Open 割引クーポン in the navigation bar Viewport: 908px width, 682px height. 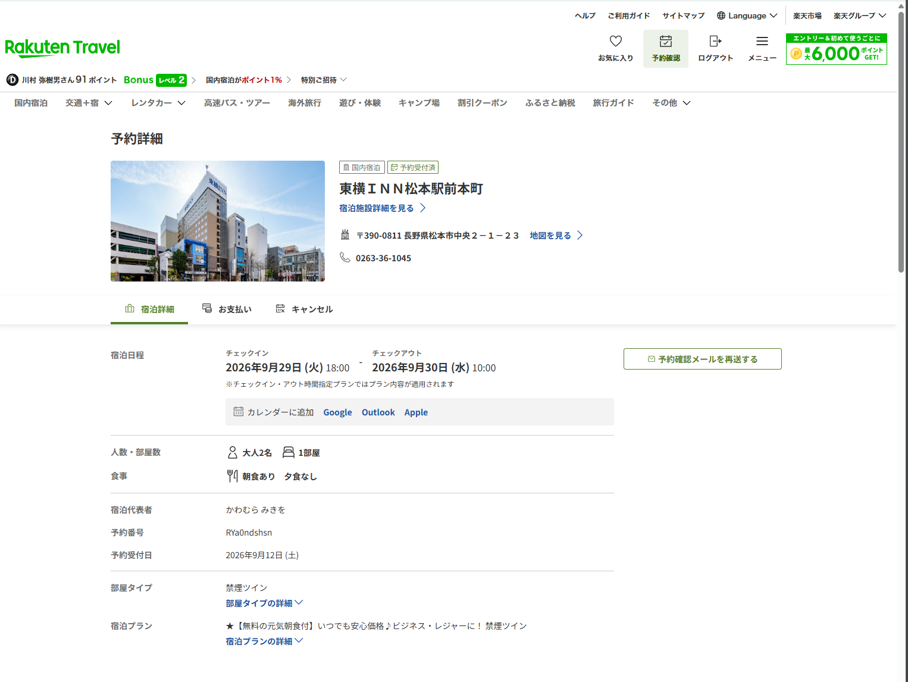point(482,103)
